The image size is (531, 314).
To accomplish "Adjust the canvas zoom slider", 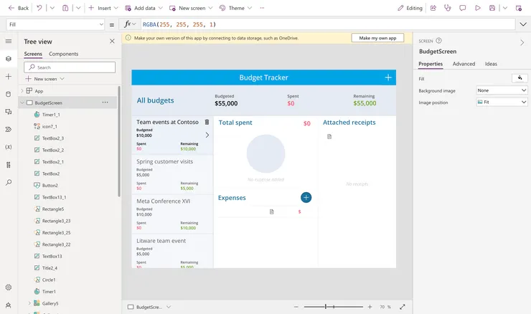I will (333, 307).
